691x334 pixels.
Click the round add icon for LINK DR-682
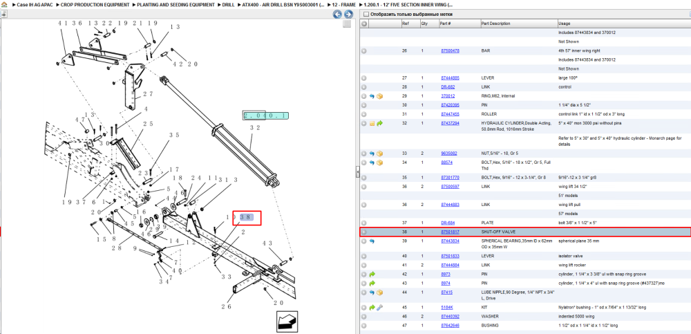pos(364,87)
